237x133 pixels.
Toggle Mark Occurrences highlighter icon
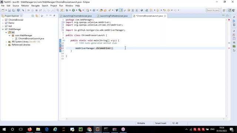click(x=121, y=10)
